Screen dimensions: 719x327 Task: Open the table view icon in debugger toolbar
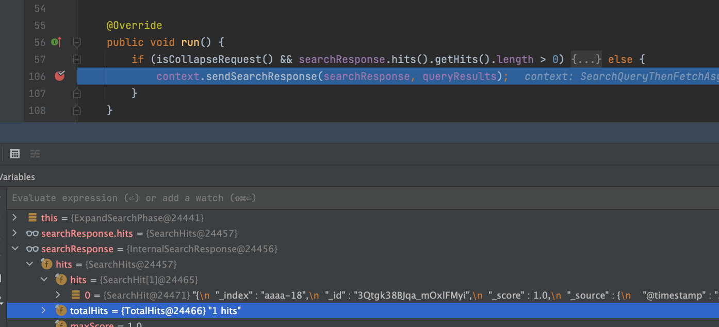(x=15, y=154)
